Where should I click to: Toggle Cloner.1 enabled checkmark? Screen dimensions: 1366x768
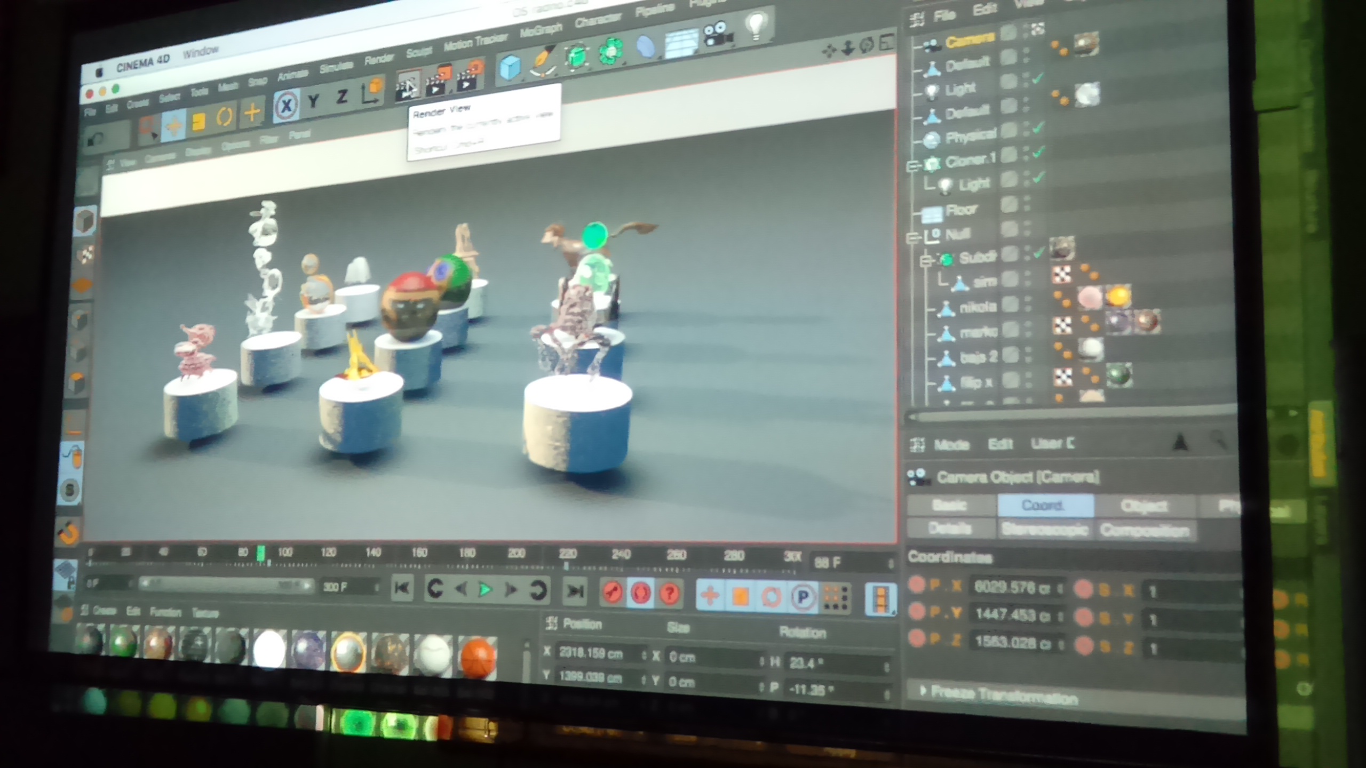coord(1038,153)
